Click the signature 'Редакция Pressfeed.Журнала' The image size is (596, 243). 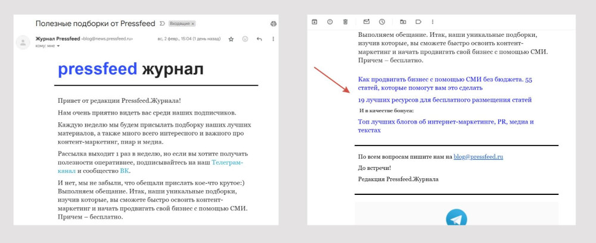coord(398,179)
